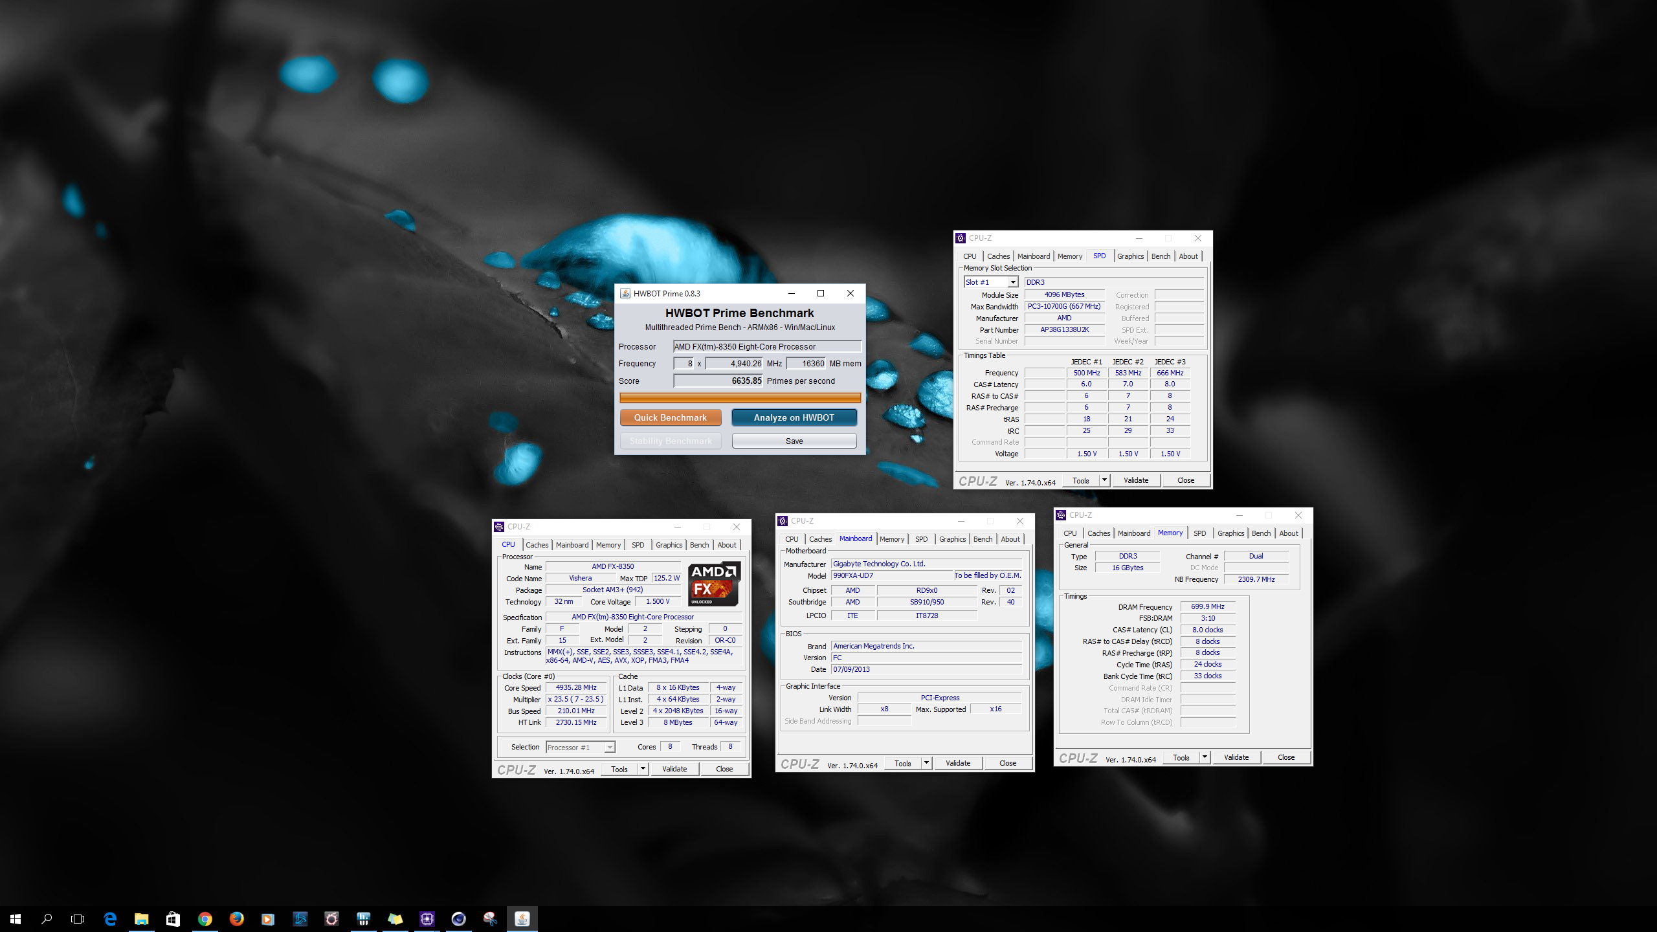
Task: Click Validate in the SPD window
Action: coord(1136,480)
